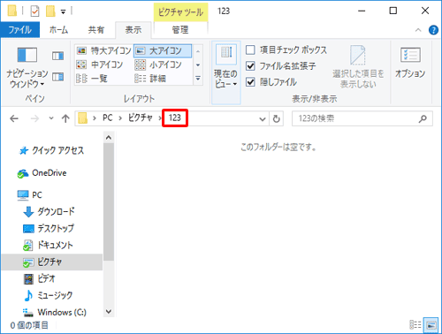Switch to the ホーム ribbon tab
This screenshot has height=334, width=442.
tap(58, 30)
